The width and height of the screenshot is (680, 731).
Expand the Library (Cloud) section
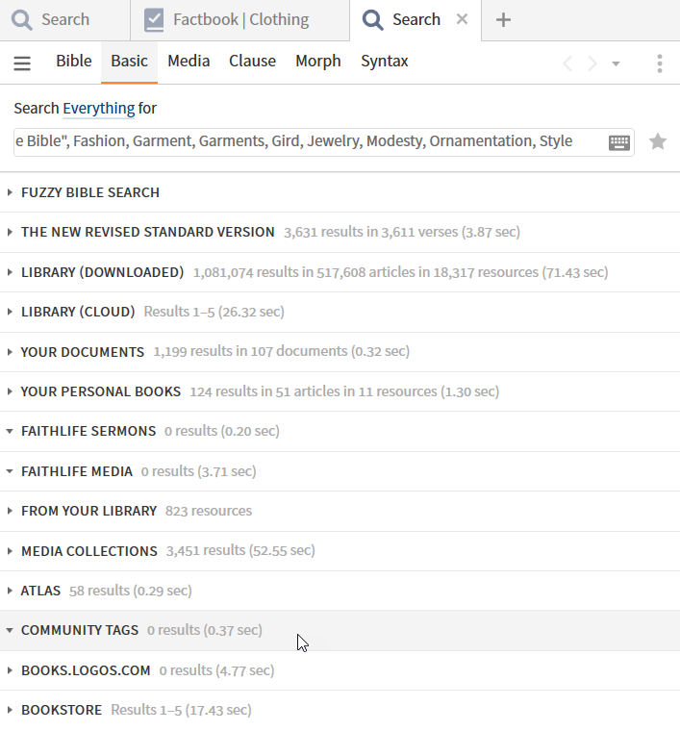[10, 312]
